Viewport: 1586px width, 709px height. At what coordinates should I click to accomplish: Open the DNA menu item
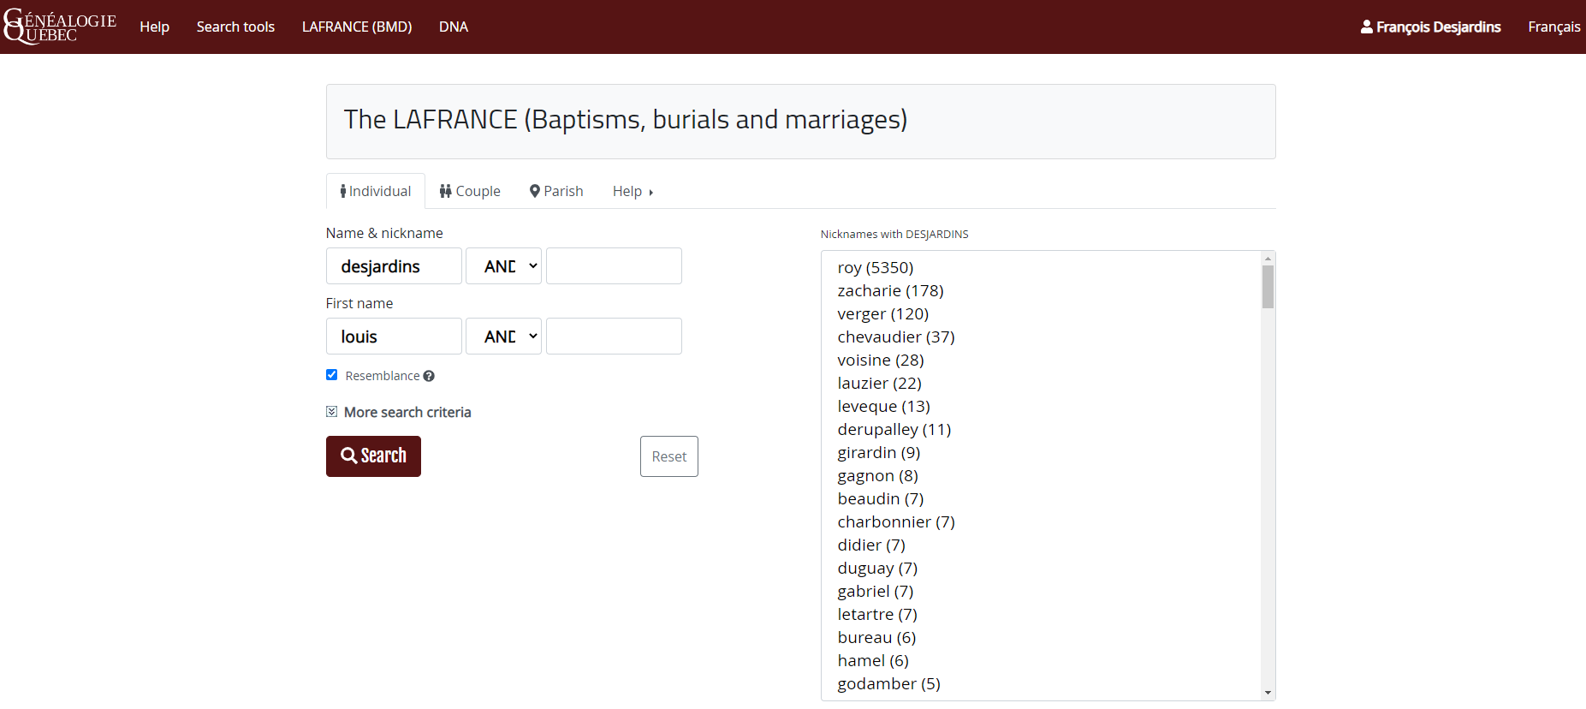[x=454, y=27]
